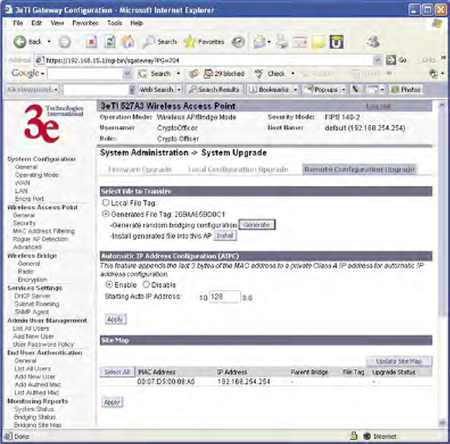This screenshot has width=450, height=444.
Task: Click the yellow note icon in toolbar
Action: [x=318, y=42]
